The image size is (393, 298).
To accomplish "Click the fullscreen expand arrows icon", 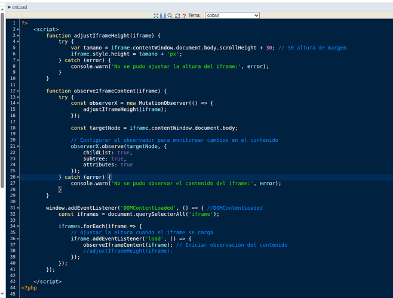I will pos(156,15).
